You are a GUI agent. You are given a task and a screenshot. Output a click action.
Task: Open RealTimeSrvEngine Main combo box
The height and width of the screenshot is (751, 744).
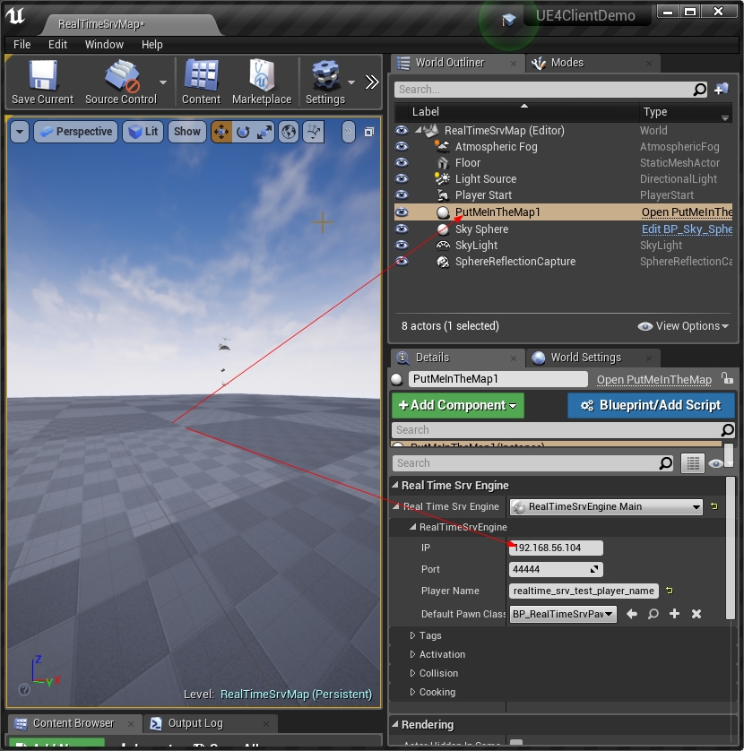[606, 506]
